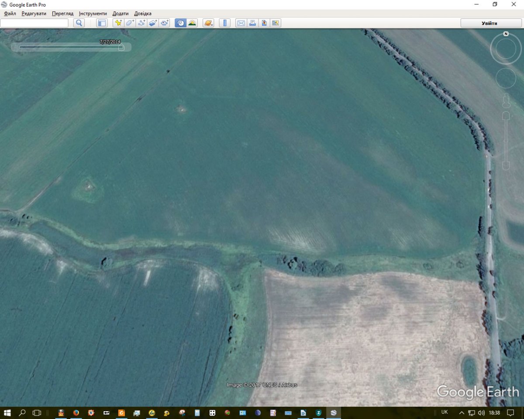This screenshot has height=419, width=524.
Task: Toggle historical imagery clock icon
Action: point(180,23)
